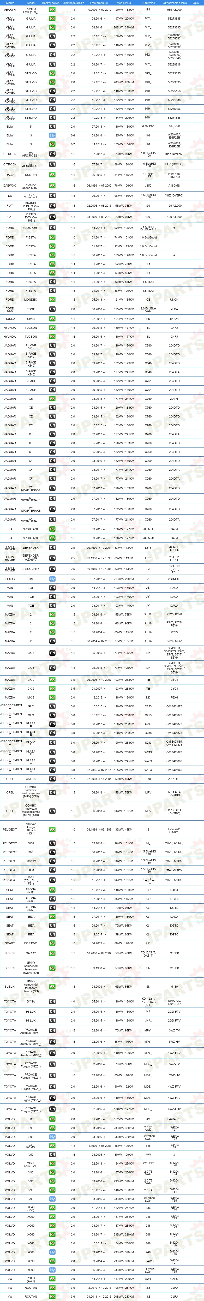Click the A16DMS engine code cell
This screenshot has height=1301, width=204.
point(174,185)
